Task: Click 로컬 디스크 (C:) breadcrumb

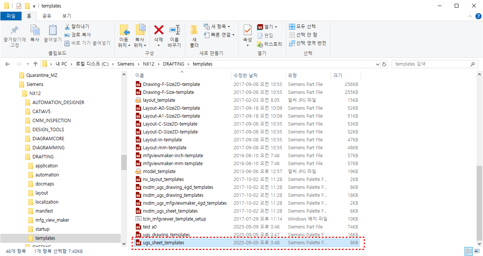Action: (92, 64)
